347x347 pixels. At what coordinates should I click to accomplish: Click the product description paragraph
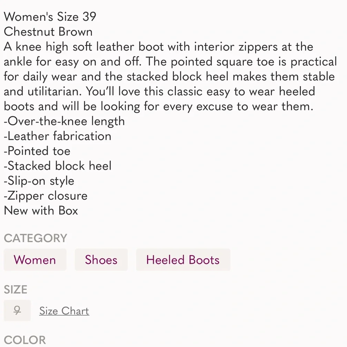pyautogui.click(x=170, y=76)
